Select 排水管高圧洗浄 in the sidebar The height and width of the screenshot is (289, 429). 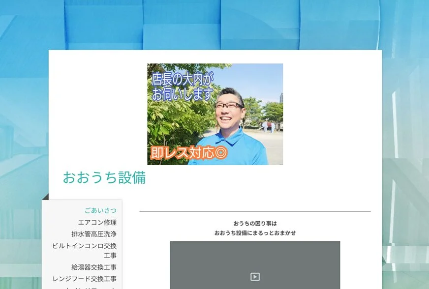point(93,234)
